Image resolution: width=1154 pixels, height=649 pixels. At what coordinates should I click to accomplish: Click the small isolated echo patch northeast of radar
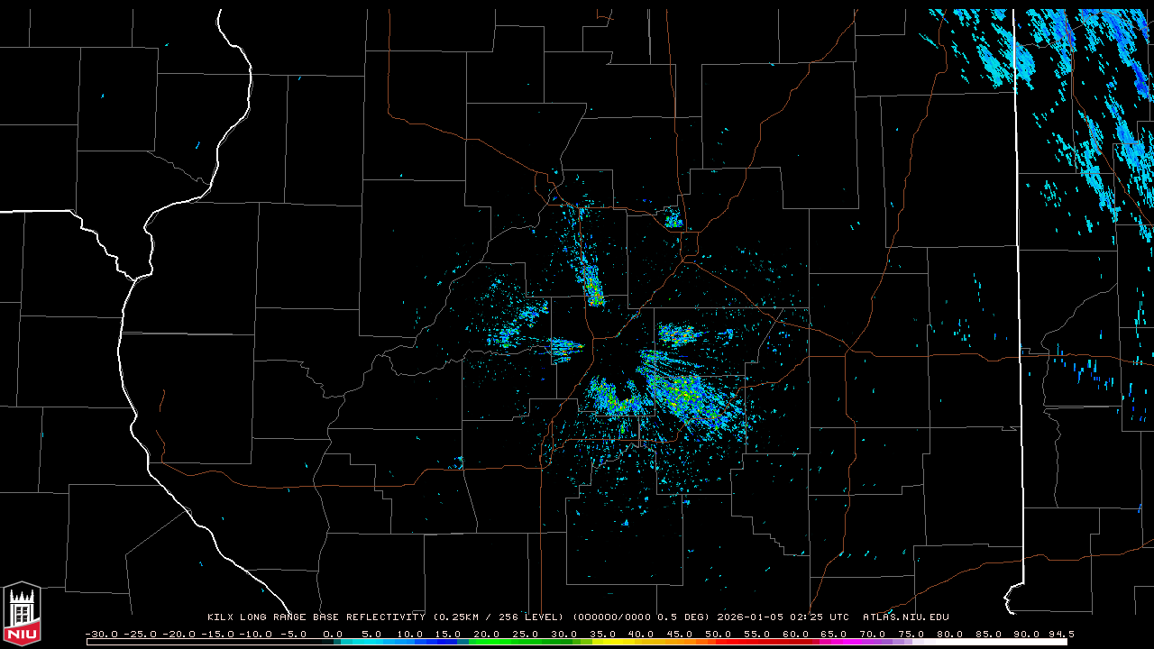tap(673, 218)
